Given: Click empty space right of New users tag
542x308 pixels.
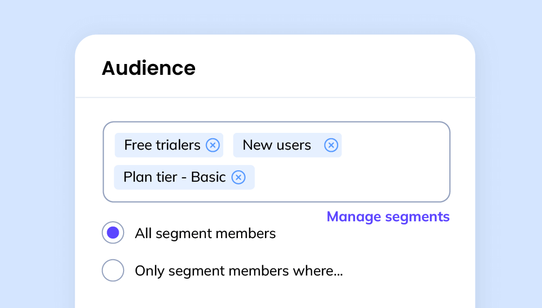Looking at the screenshot, I should [394, 145].
